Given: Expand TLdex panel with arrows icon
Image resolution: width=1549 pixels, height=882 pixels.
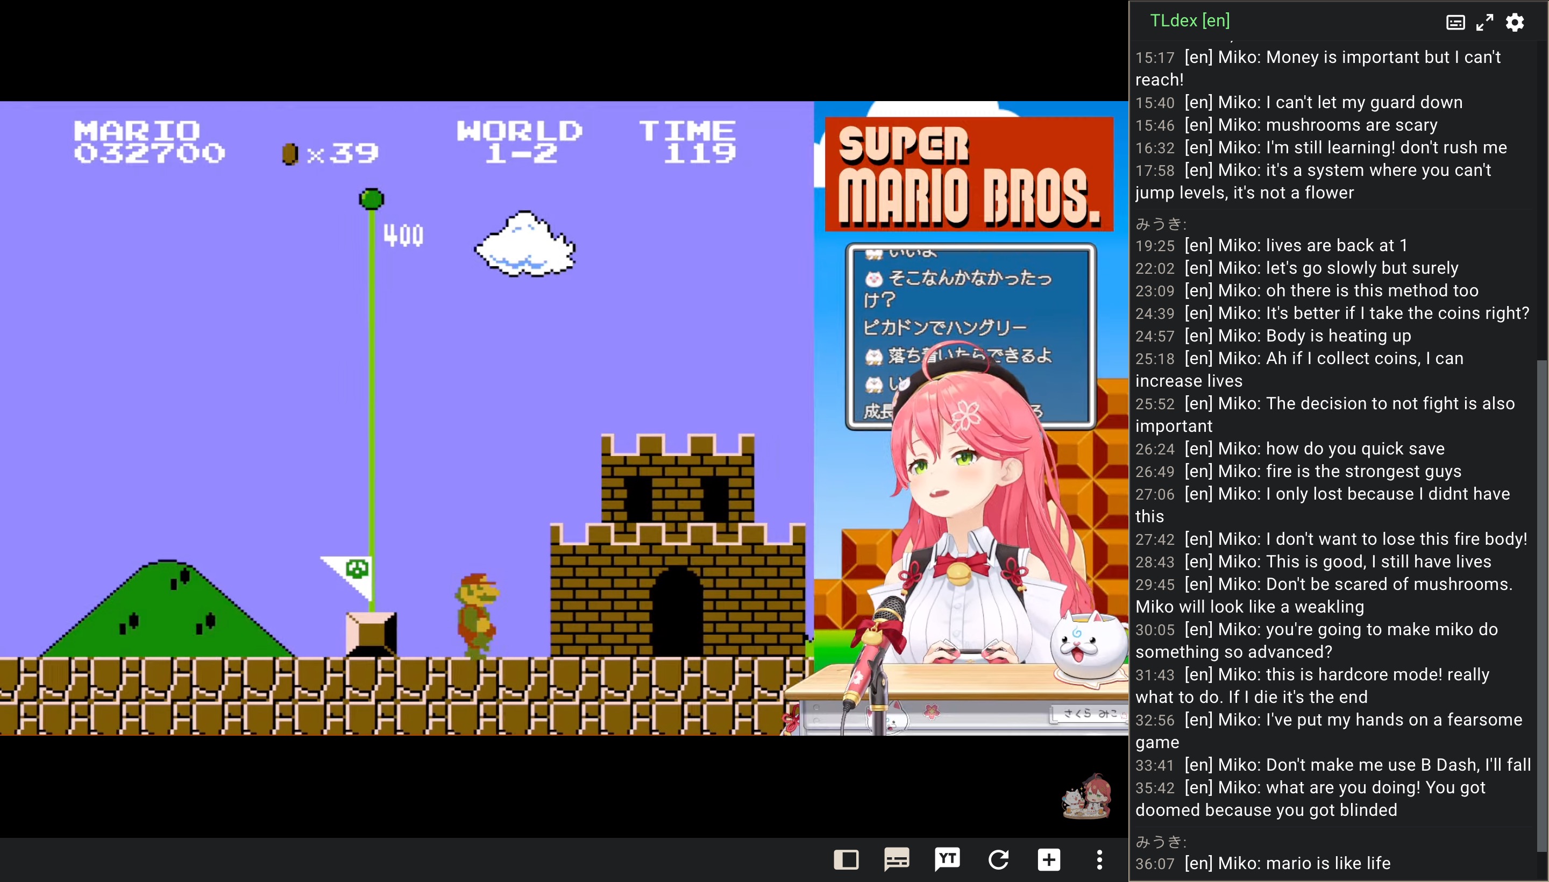Looking at the screenshot, I should coord(1484,23).
